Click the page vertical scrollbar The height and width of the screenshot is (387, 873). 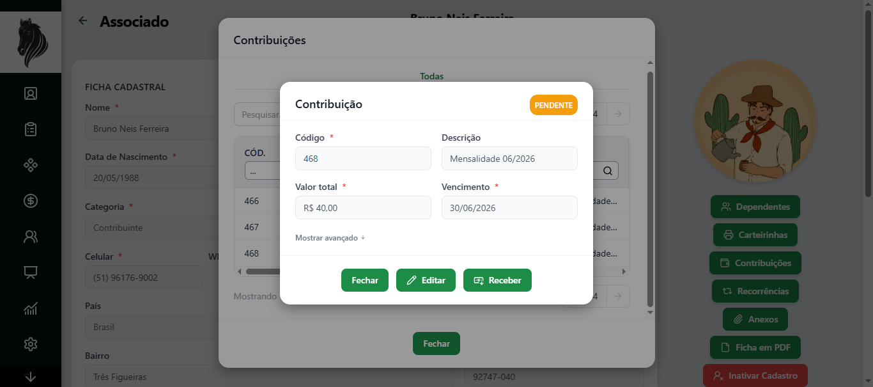tap(868, 102)
